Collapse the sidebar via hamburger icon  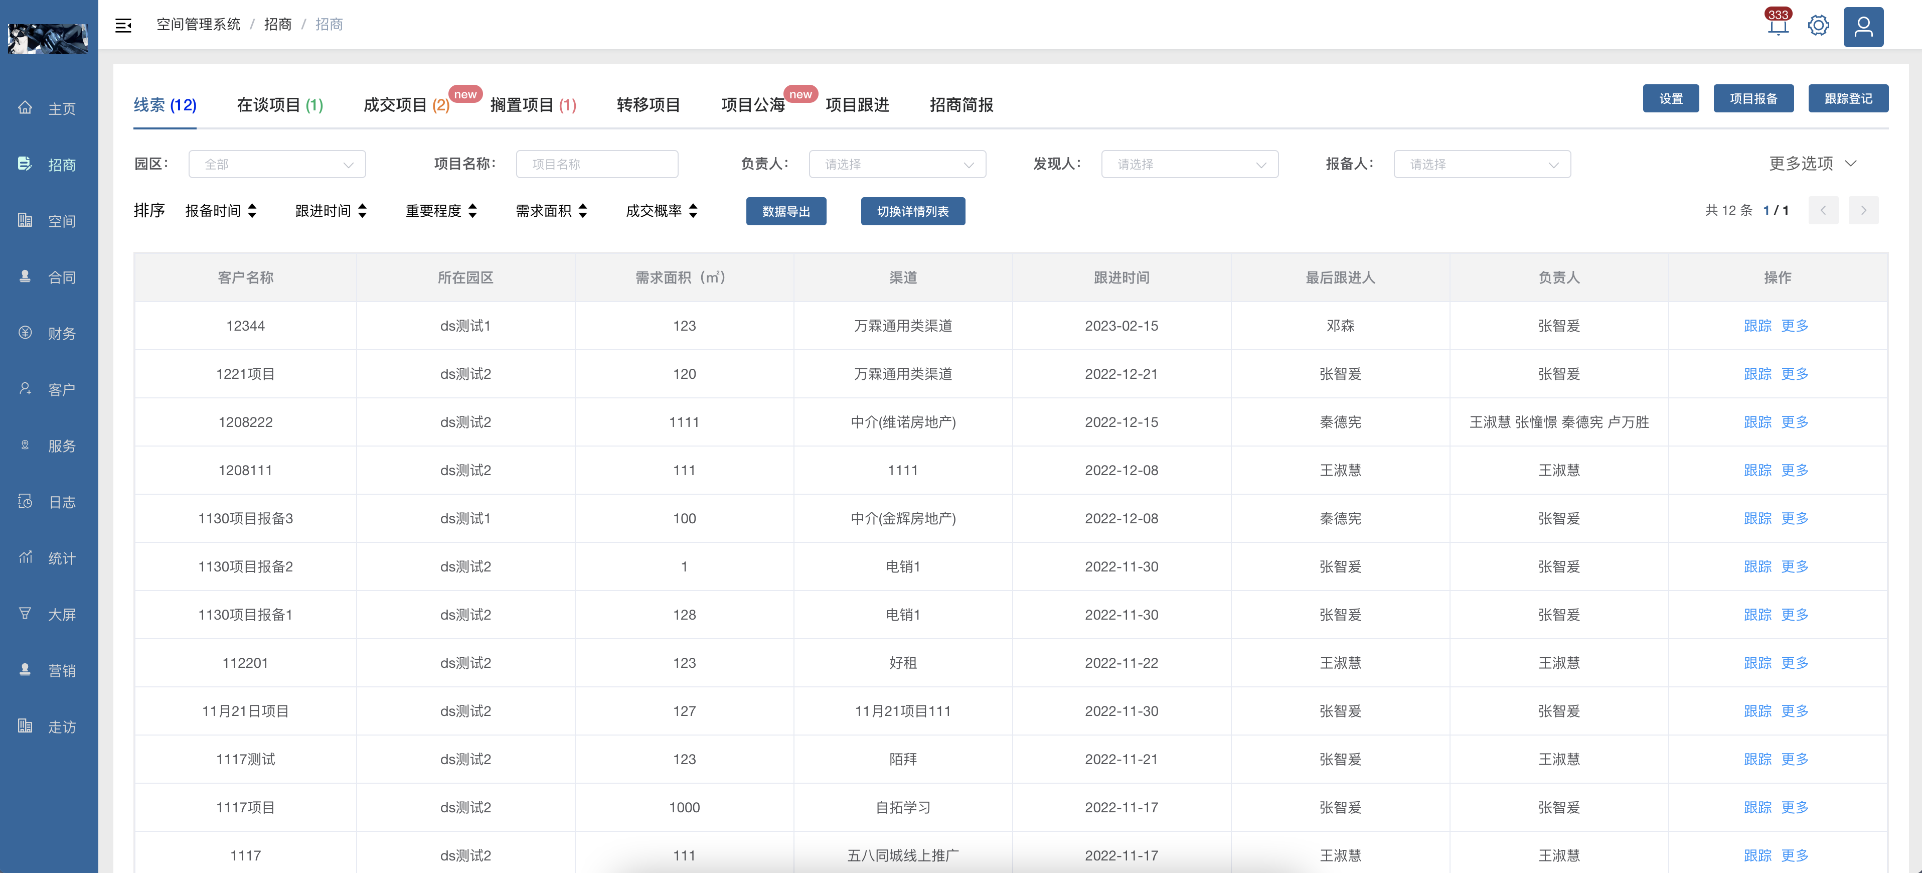point(123,26)
